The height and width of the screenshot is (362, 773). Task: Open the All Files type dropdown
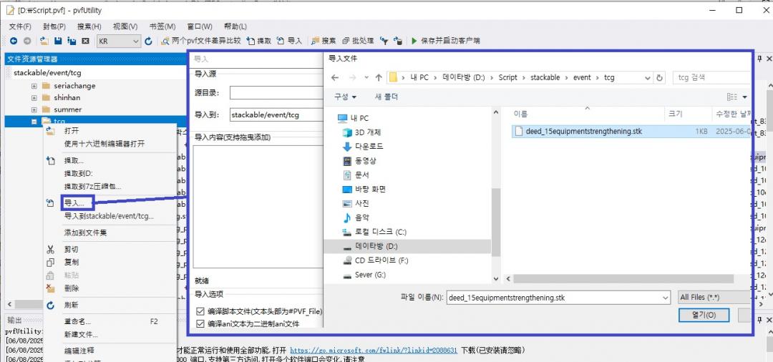tap(713, 297)
